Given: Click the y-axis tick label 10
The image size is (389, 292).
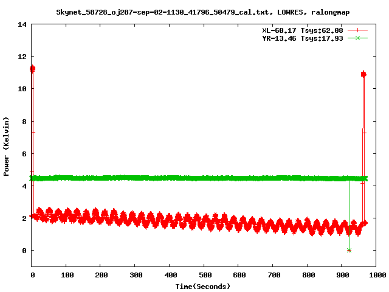Looking at the screenshot, I should pos(22,89).
